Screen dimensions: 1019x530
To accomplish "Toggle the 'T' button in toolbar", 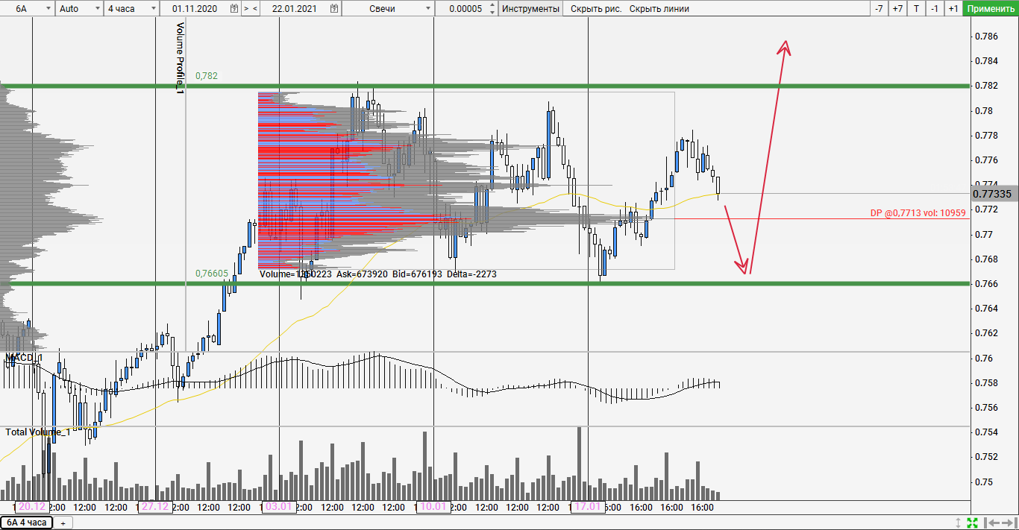I will click(x=916, y=9).
